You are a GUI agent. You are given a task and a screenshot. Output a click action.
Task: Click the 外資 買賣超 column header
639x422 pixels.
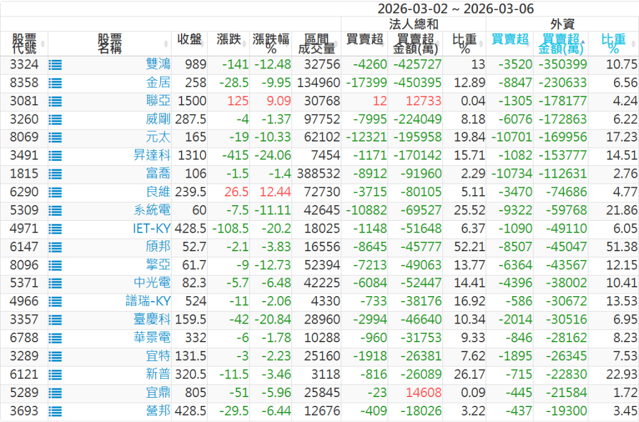tap(509, 40)
